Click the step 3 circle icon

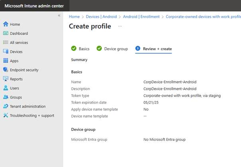(138, 48)
